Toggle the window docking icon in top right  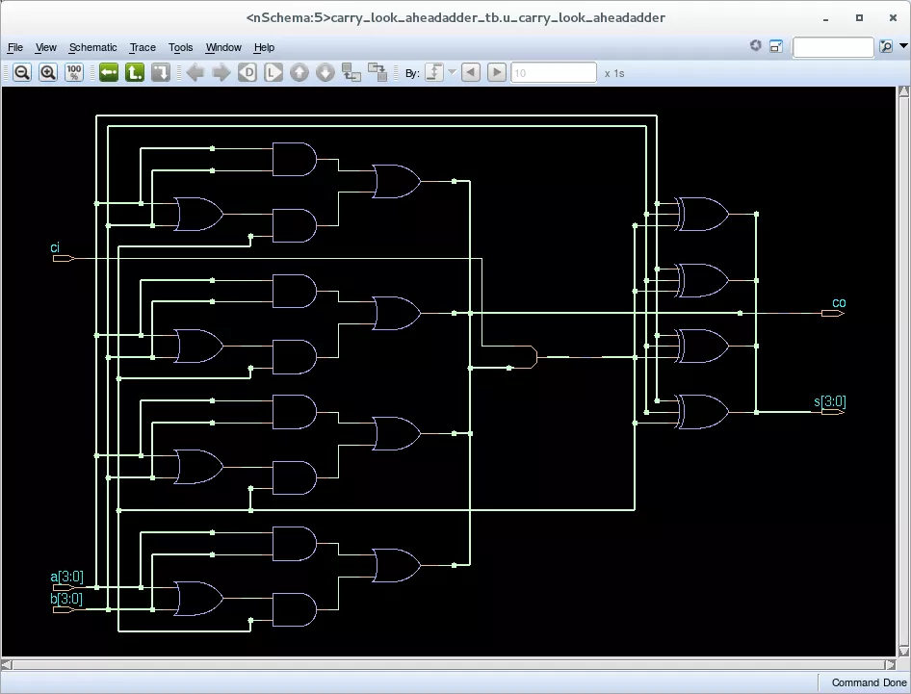pos(775,46)
